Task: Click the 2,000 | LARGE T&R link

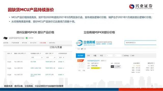Action: [x=36, y=68]
